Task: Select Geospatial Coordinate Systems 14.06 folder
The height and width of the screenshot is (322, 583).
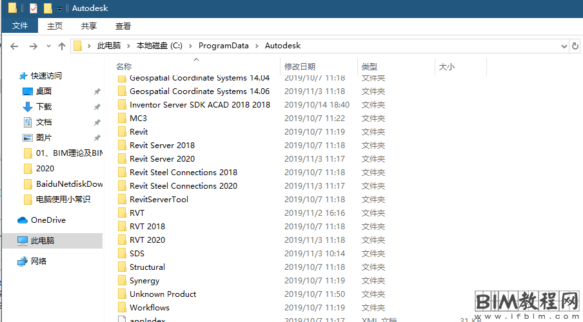Action: click(x=199, y=91)
